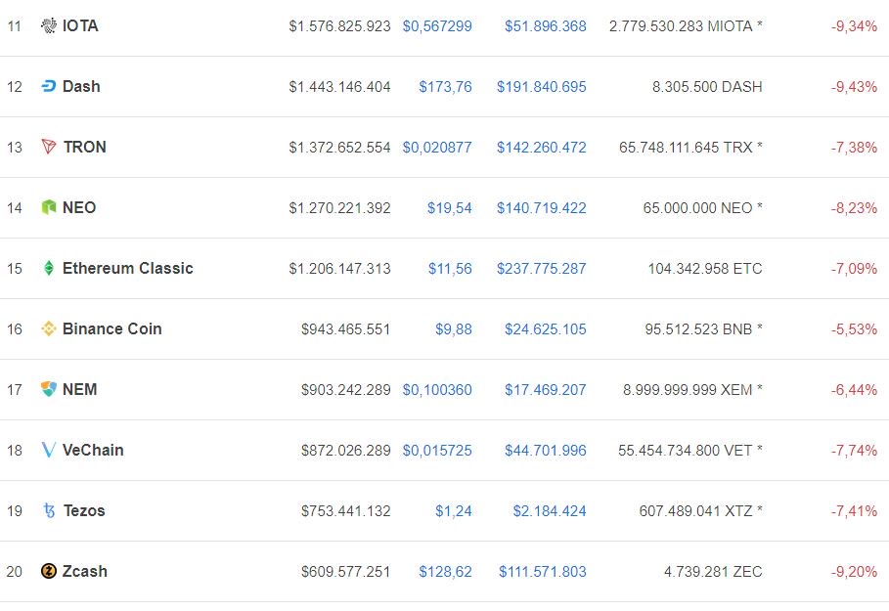Screen dimensions: 889x611
Task: Click supply 4.739.281 ZEC
Action: pyautogui.click(x=713, y=573)
